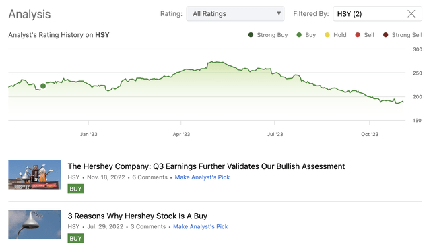Toggle the Sell legend item

tap(364, 35)
